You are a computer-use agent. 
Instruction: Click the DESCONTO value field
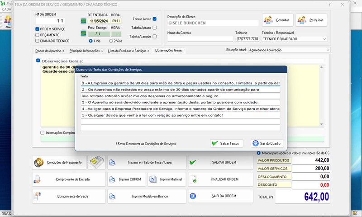click(x=311, y=185)
